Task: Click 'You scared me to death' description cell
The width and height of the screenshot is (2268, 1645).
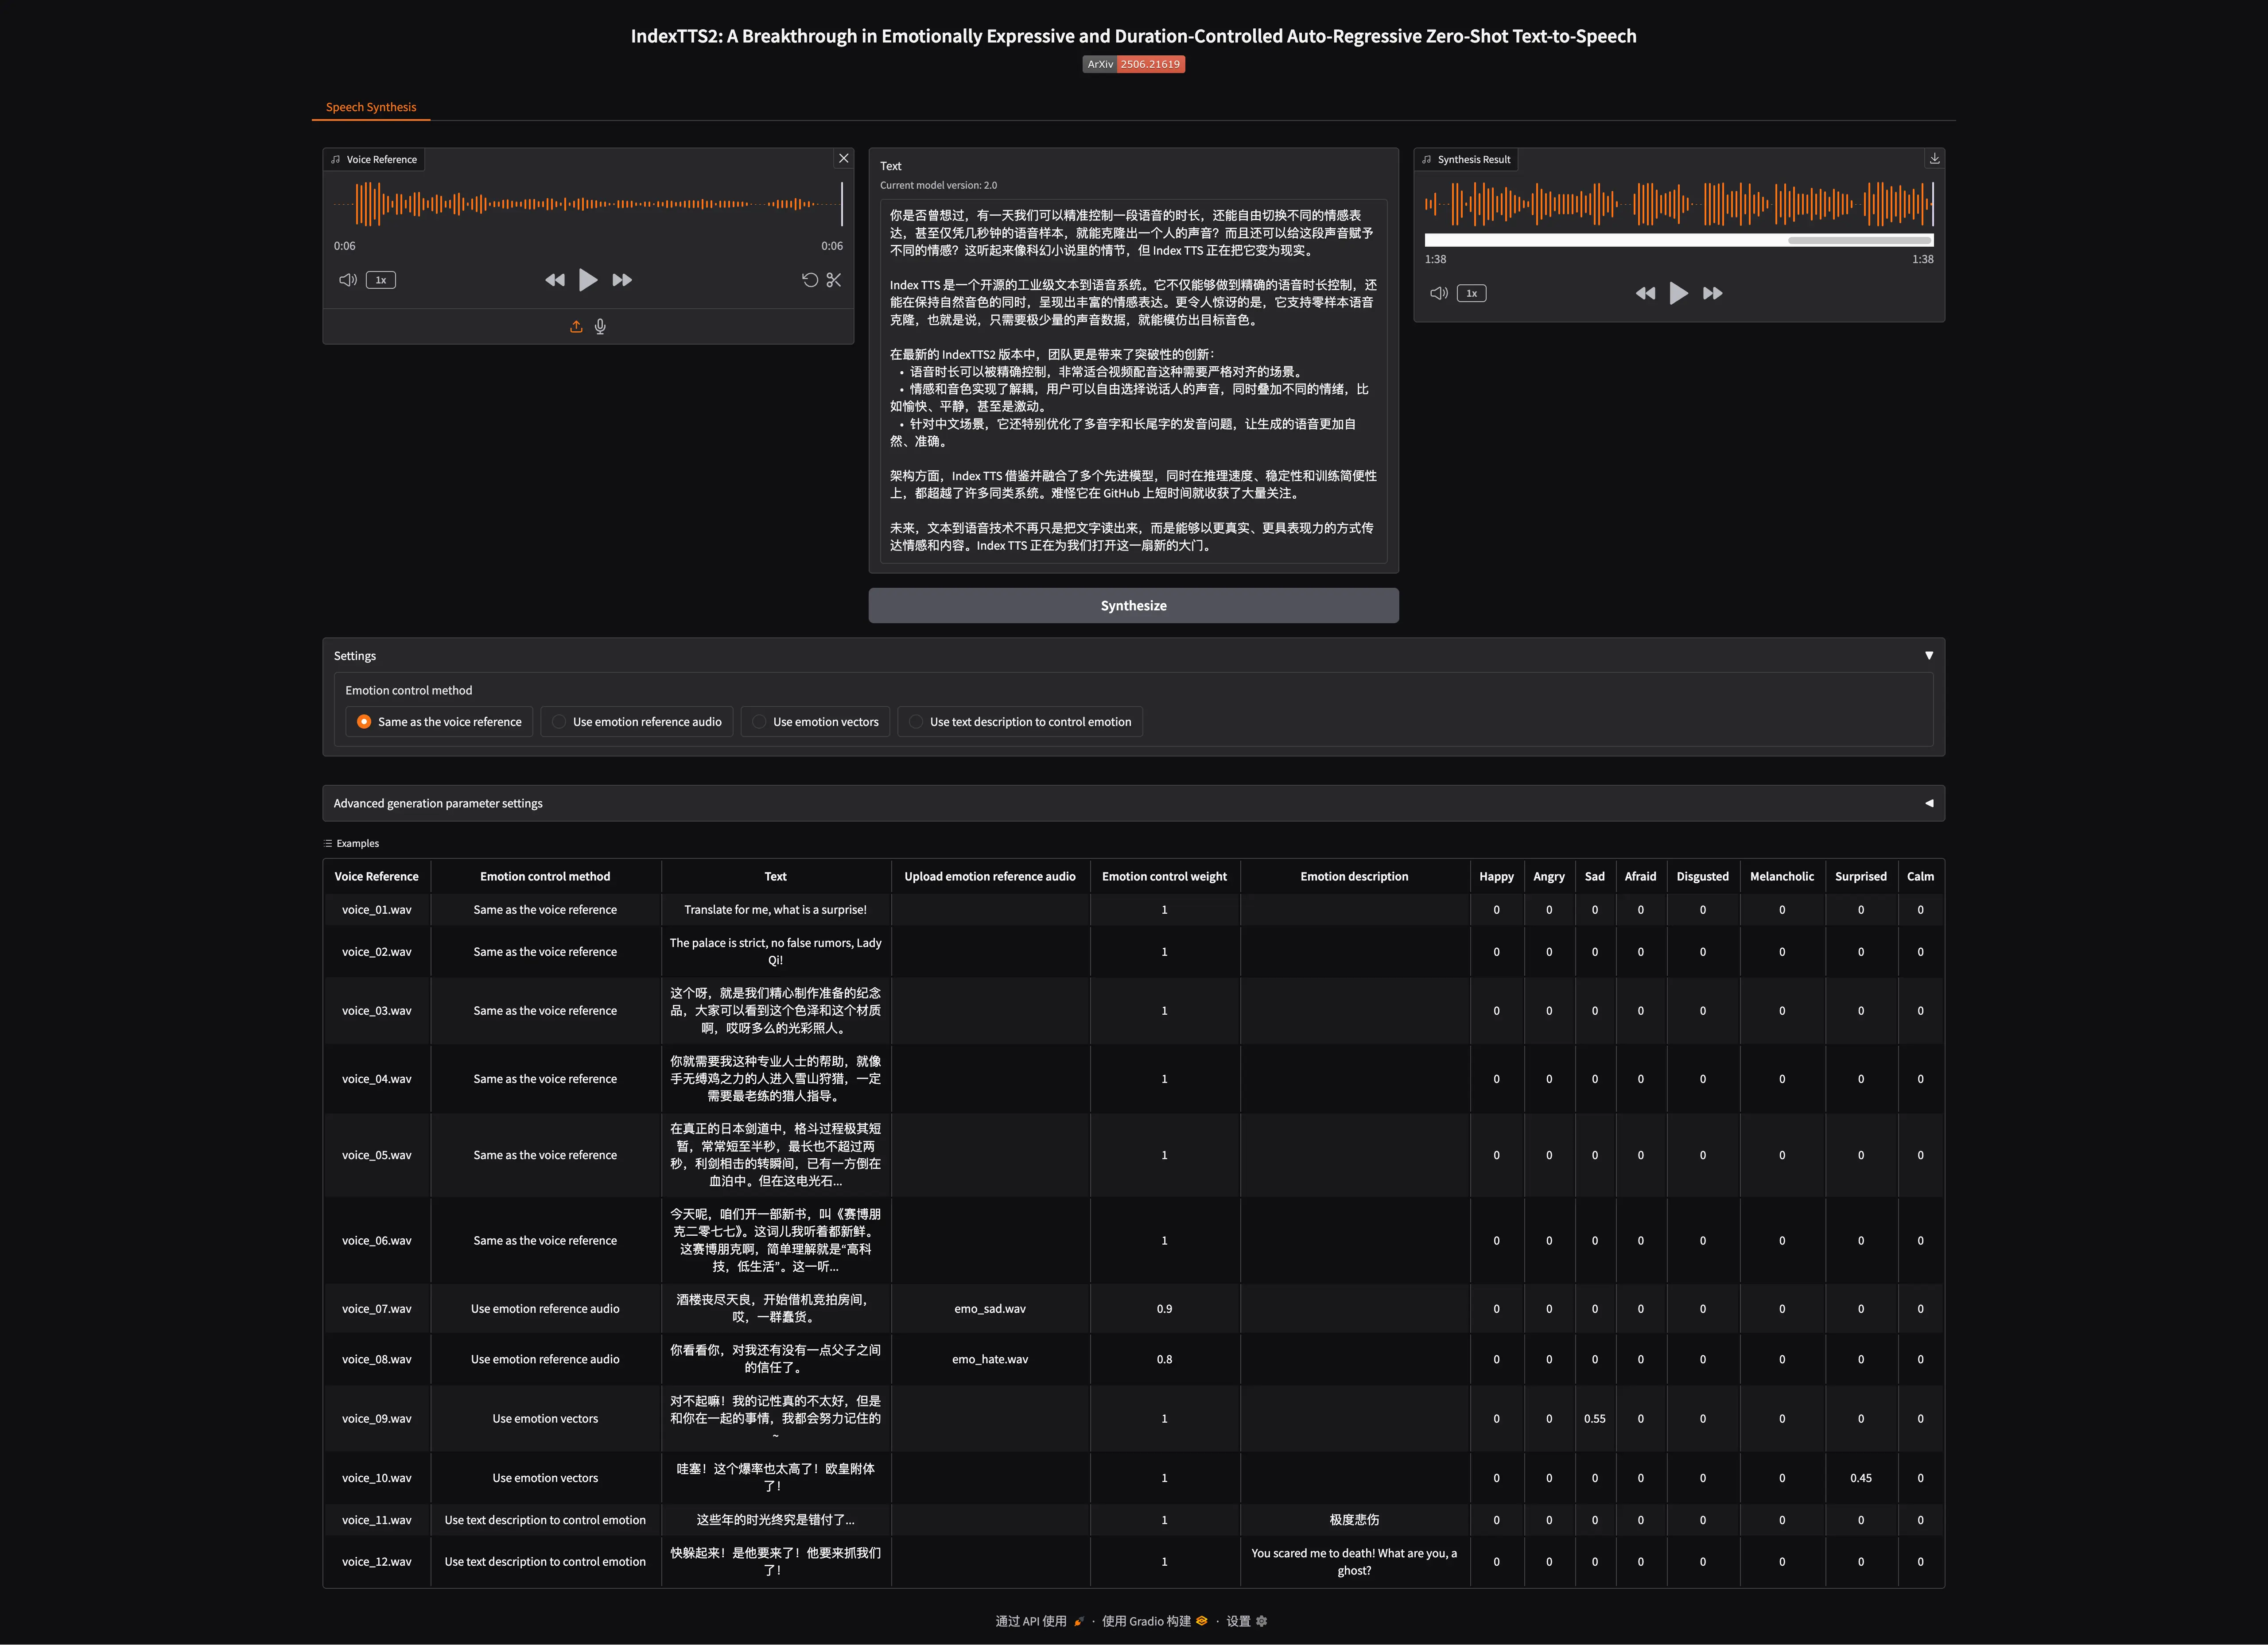Action: click(x=1354, y=1562)
